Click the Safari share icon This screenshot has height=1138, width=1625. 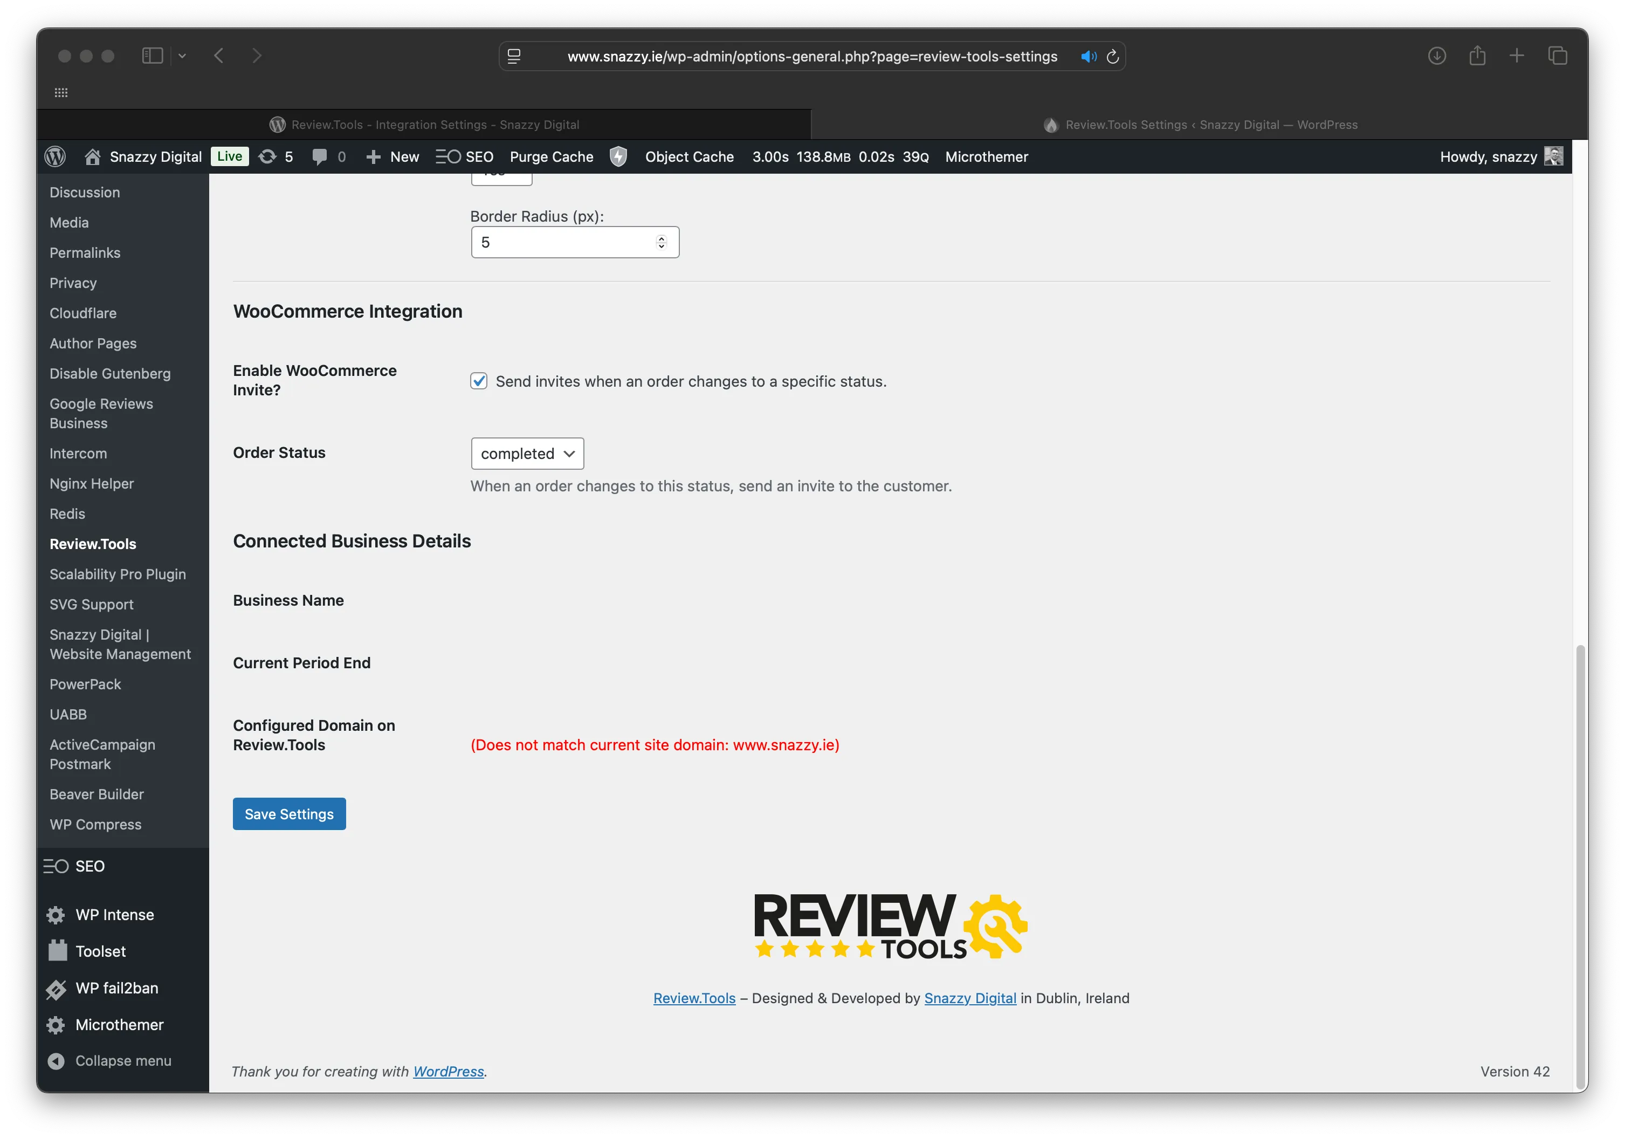pyautogui.click(x=1477, y=55)
